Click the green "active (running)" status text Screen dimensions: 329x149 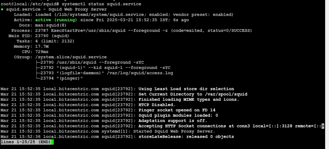click(56, 20)
